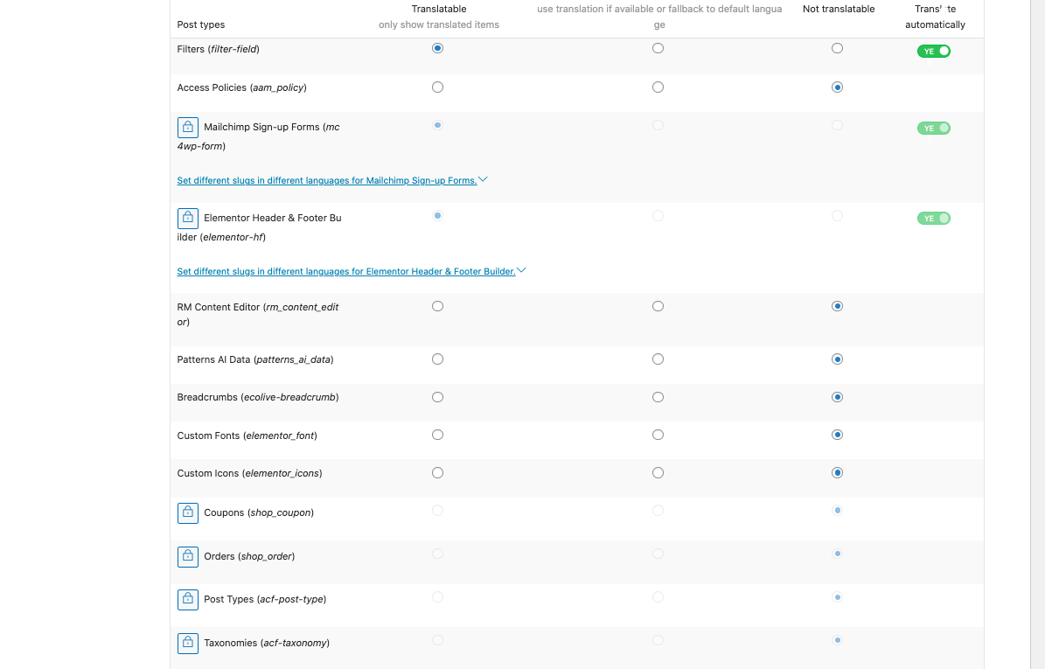Choose fallback translation for Patterns AI Data
The image size is (1045, 669).
coord(658,359)
